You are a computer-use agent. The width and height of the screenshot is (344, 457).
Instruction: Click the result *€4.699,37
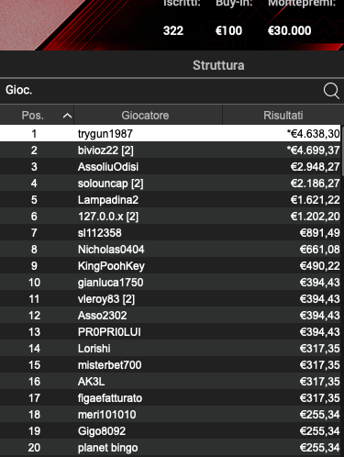point(313,150)
